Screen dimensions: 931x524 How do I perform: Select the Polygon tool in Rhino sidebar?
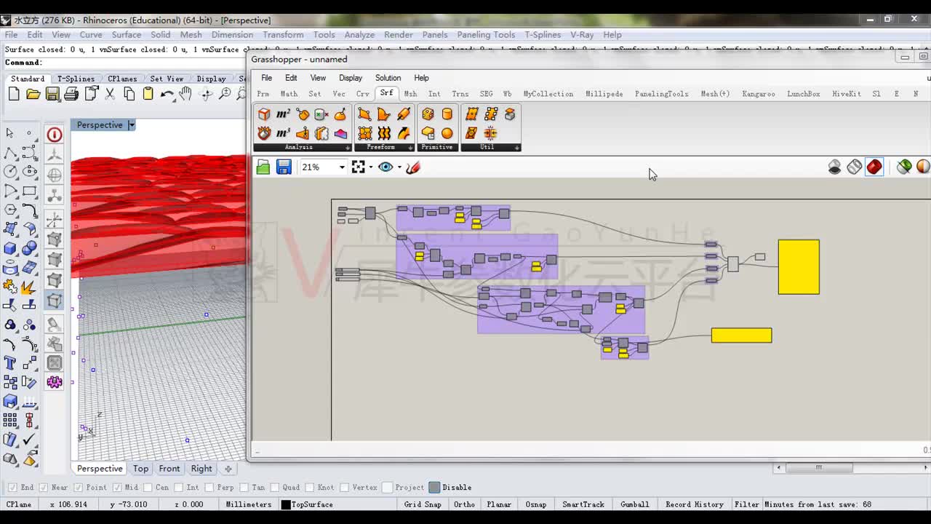coord(10,210)
